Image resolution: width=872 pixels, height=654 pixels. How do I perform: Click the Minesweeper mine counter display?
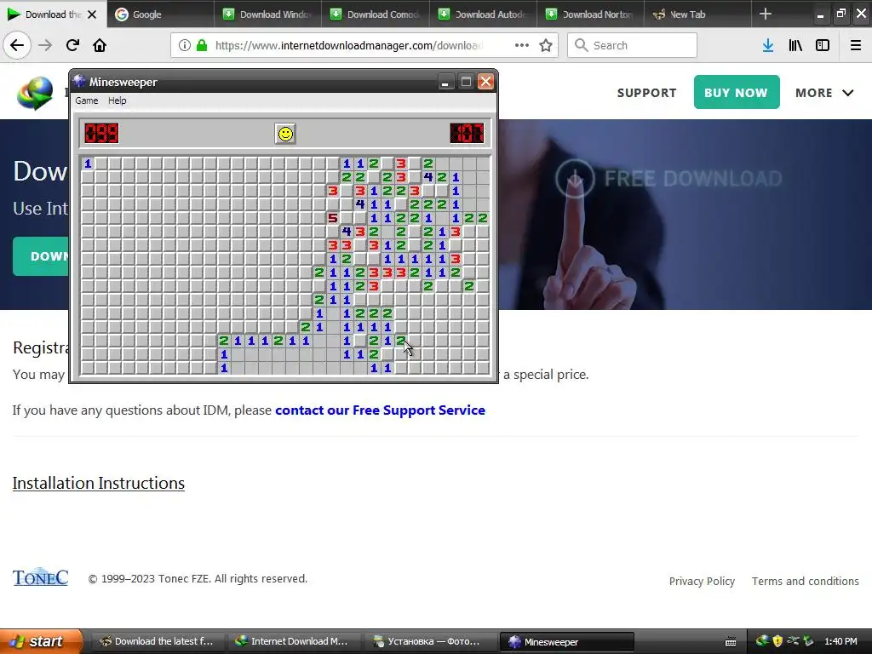(x=101, y=134)
